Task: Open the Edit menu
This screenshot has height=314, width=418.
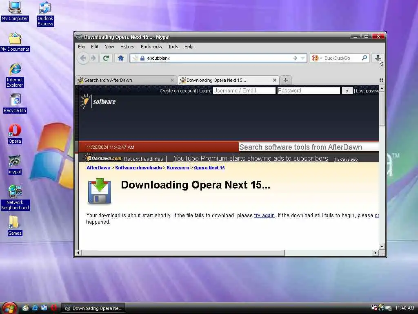Action: click(95, 47)
